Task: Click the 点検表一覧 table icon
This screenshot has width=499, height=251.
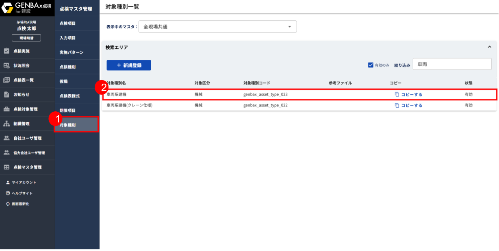Action: tap(7, 80)
